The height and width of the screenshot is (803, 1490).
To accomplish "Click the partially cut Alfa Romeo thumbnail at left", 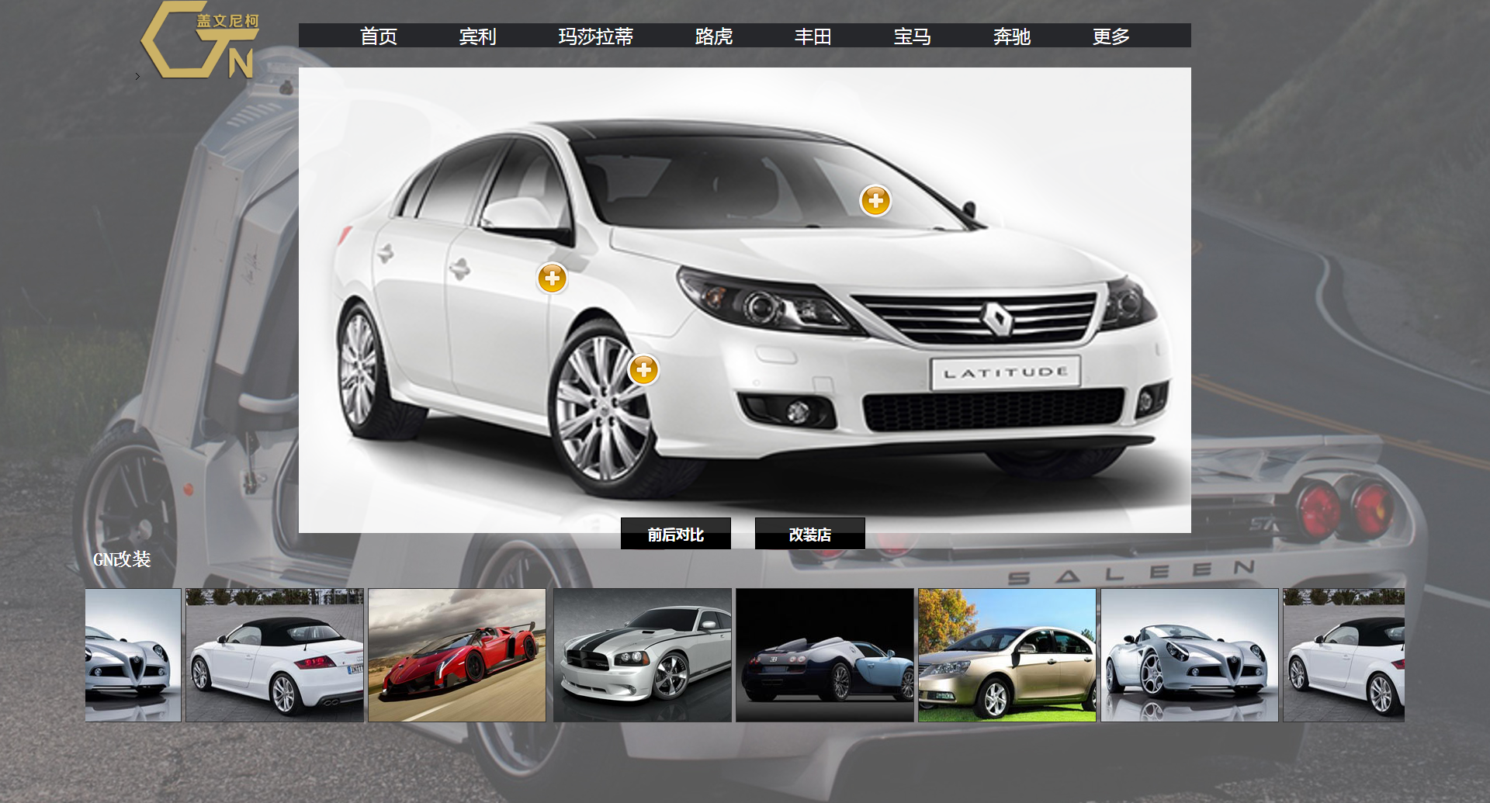I will pos(133,655).
